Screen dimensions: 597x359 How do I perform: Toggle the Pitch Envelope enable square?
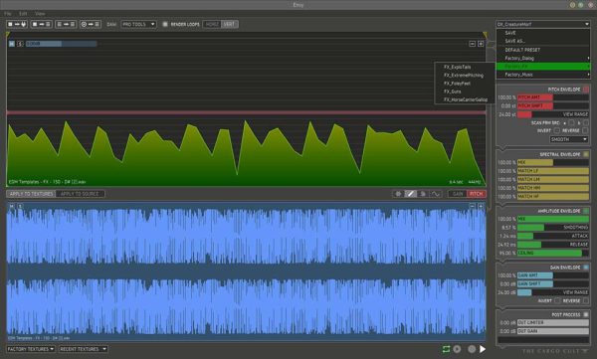(x=586, y=90)
